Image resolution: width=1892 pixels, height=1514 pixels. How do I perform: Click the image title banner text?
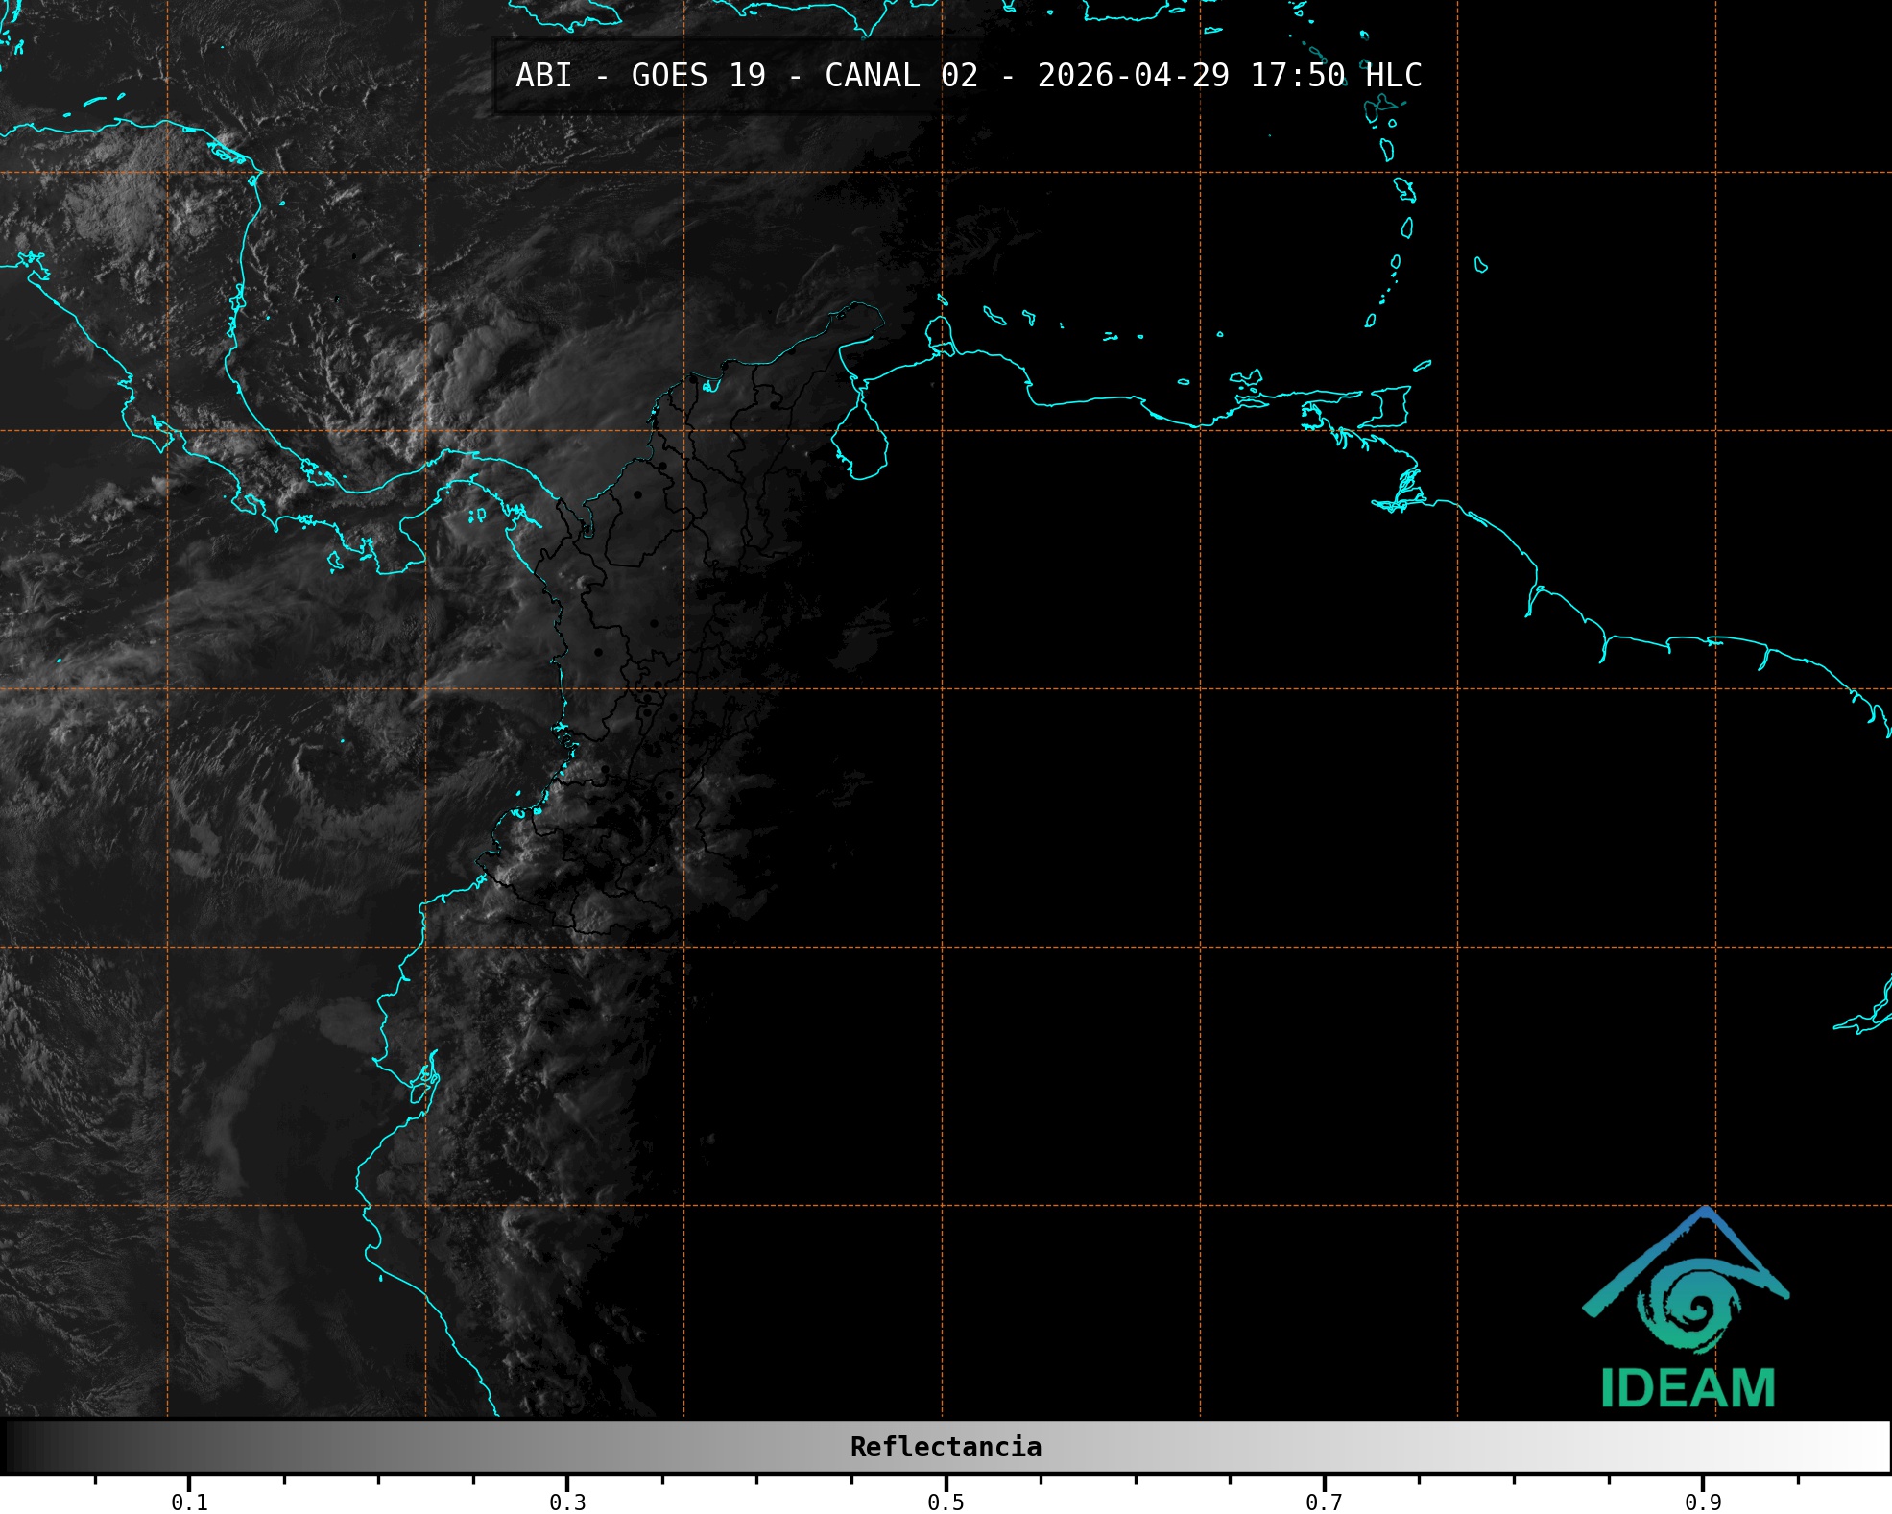[x=968, y=76]
